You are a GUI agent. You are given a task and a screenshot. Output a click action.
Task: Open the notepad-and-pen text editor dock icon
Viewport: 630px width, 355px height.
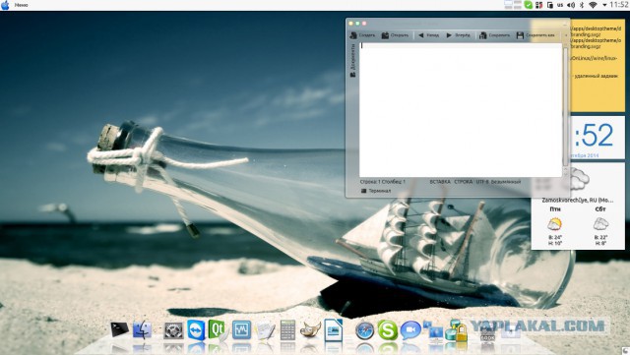[265, 330]
